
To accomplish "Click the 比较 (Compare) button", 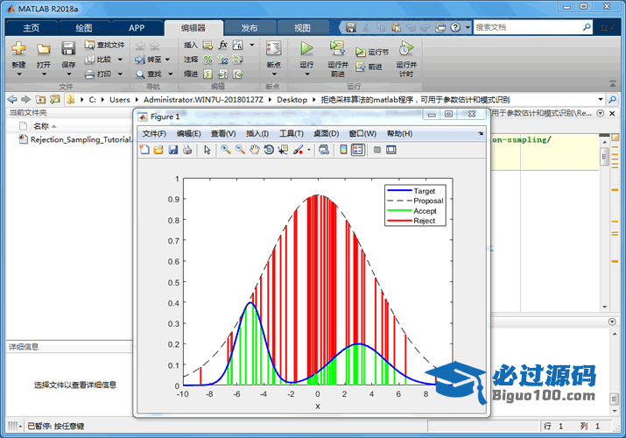I will [99, 60].
